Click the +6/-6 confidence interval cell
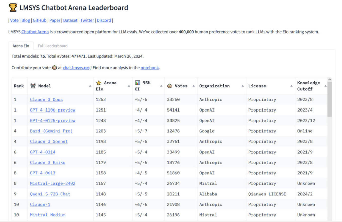Image resolution: width=342 pixels, height=222 pixels. point(149,204)
